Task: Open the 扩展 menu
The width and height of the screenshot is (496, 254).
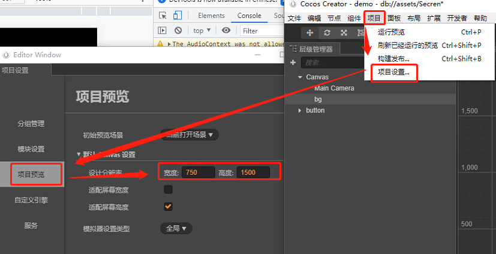Action: (434, 19)
